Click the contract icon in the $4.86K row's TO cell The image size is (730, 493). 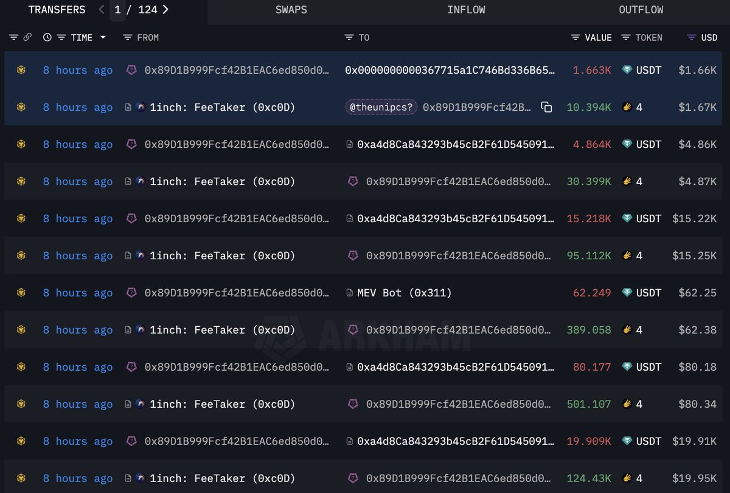coord(349,144)
